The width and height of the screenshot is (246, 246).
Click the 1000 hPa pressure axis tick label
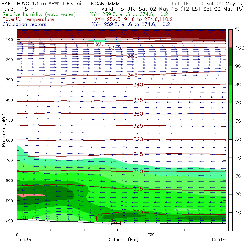[x=8, y=221]
